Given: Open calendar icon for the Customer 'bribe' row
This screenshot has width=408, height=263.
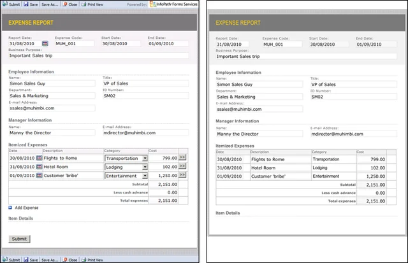Looking at the screenshot, I should click(39, 176).
